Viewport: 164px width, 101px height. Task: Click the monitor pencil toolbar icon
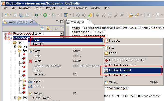(66, 15)
